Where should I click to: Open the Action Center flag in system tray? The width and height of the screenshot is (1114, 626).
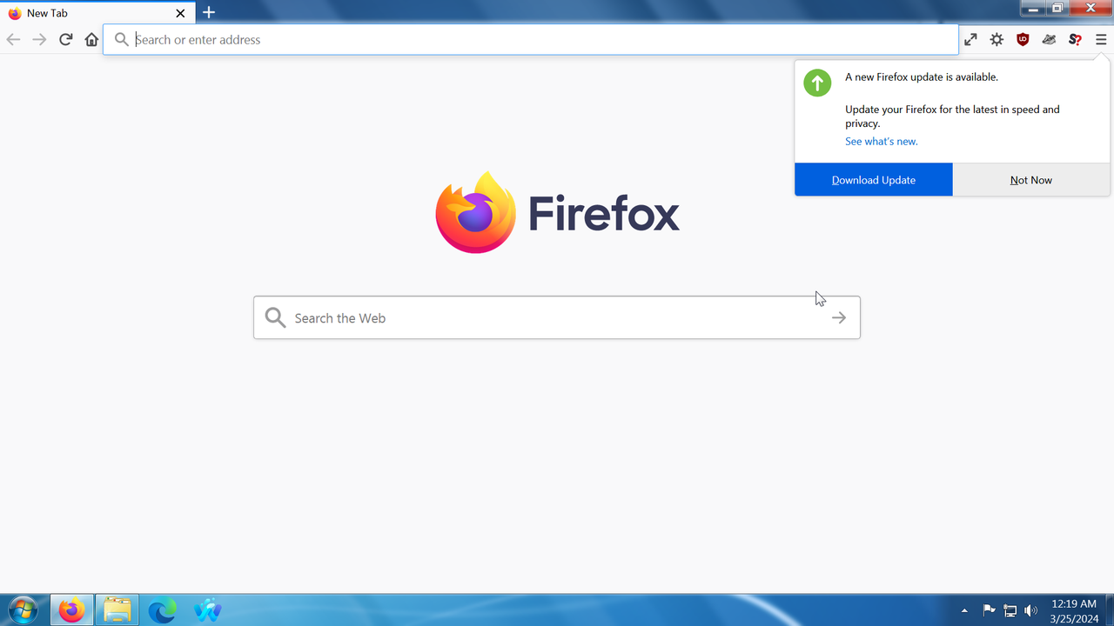pyautogui.click(x=989, y=609)
